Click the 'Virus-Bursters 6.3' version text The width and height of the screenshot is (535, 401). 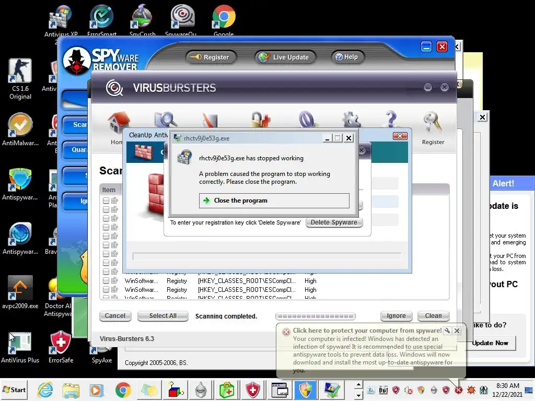[126, 338]
